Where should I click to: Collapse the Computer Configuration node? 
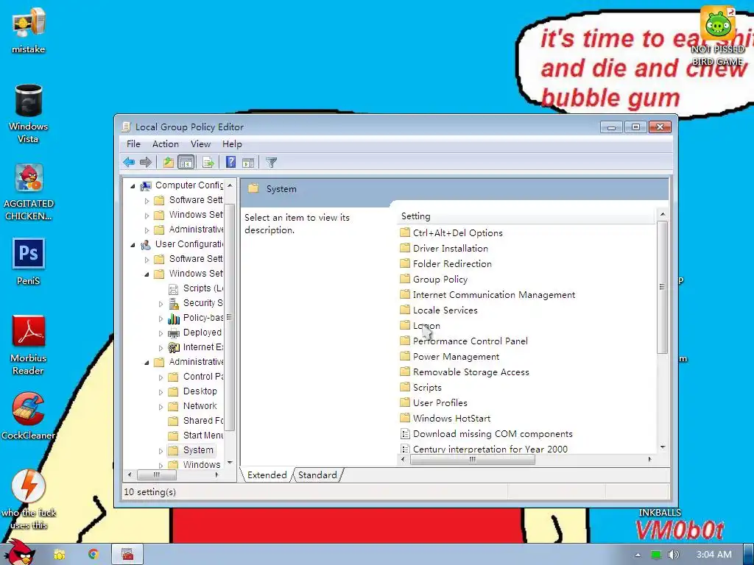click(x=133, y=186)
